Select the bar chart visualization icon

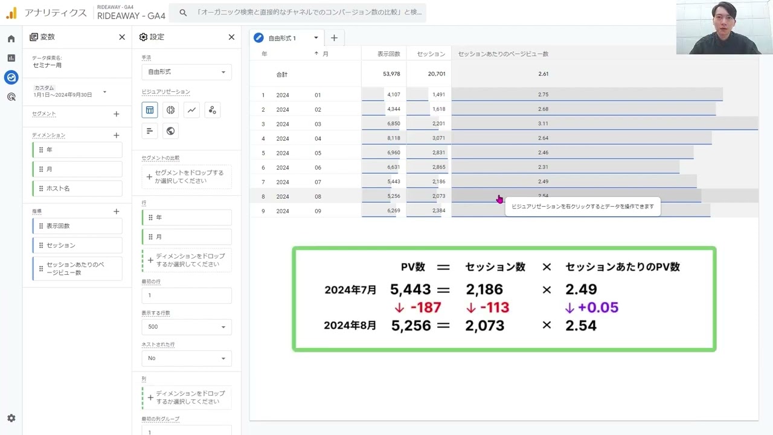[150, 130]
